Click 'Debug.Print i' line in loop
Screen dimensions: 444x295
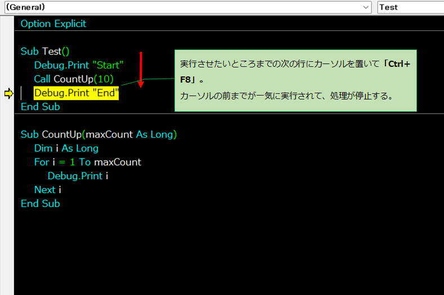click(78, 176)
